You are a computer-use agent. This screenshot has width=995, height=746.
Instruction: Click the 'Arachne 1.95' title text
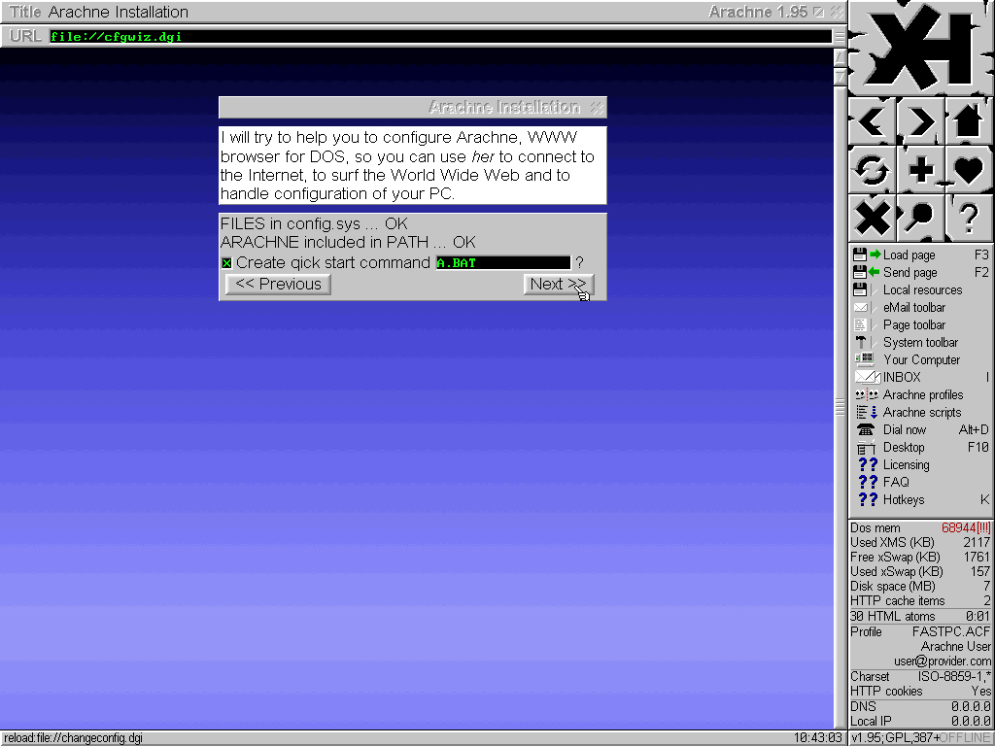point(758,12)
